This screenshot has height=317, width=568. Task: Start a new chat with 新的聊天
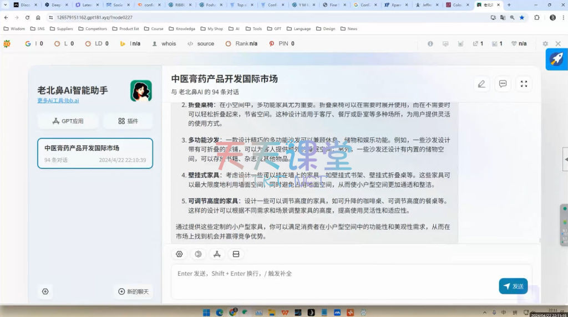(x=133, y=292)
